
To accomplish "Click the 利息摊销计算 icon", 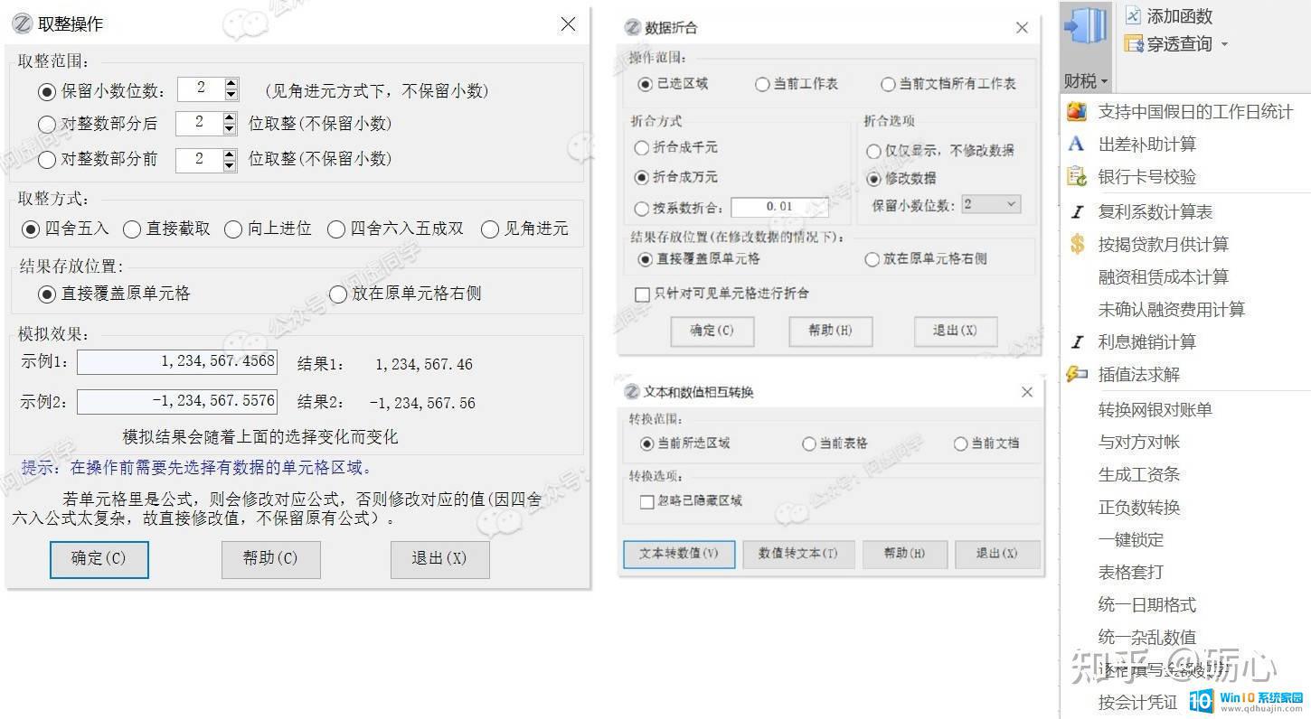I will (1077, 341).
